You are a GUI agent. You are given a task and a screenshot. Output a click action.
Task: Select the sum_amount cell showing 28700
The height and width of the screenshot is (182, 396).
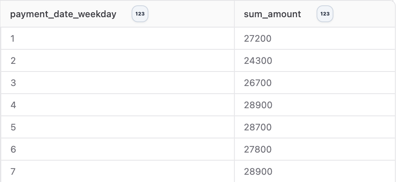pyautogui.click(x=315, y=127)
